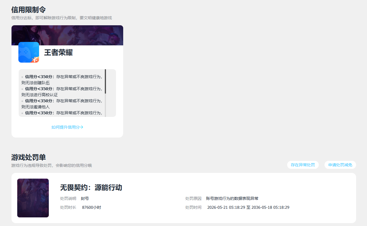Click the rule text 则无法邀请他人
367x226 pixels.
pos(36,107)
